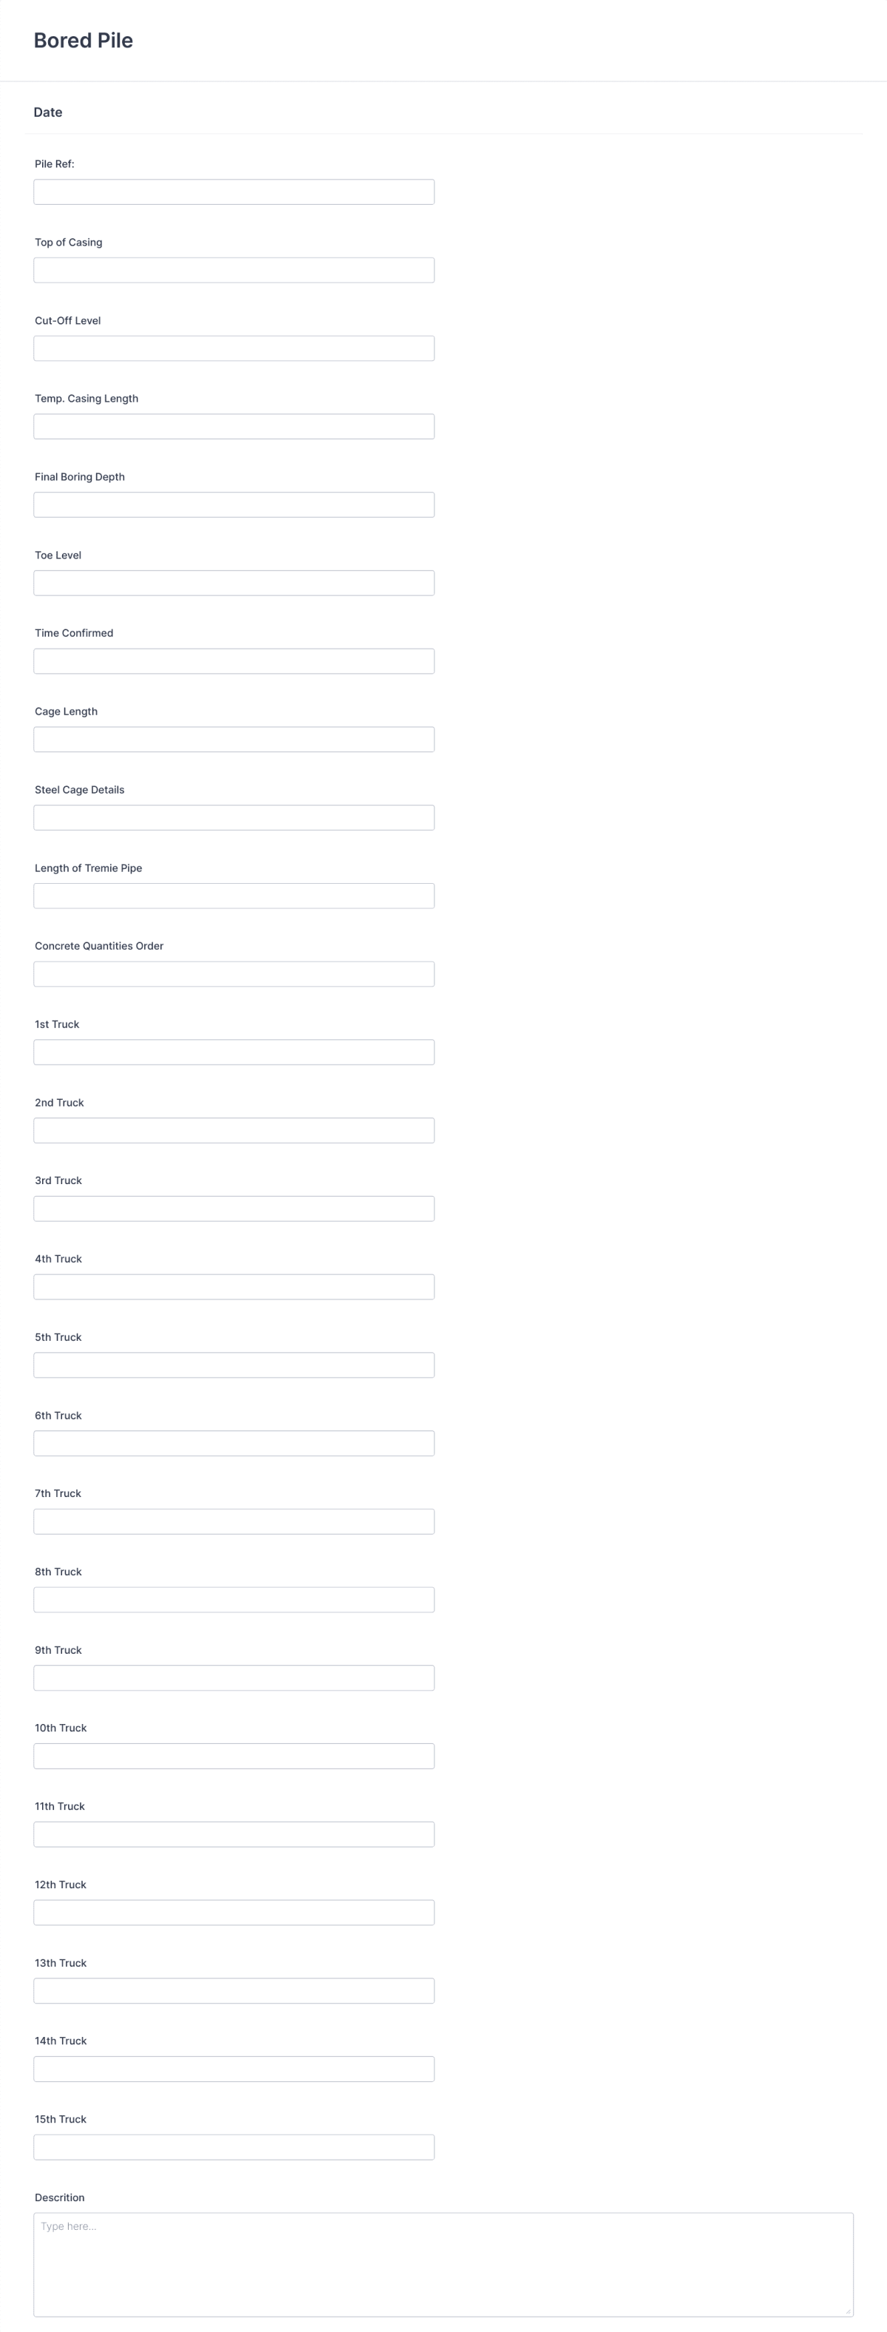This screenshot has width=887, height=2332.
Task: Click the Top of Casing field
Action: (x=234, y=270)
